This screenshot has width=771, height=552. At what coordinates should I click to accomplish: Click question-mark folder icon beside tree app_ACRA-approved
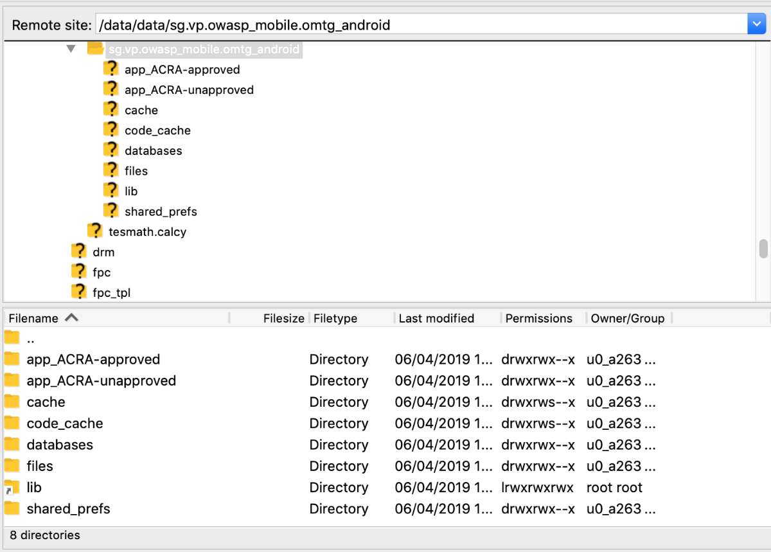(111, 69)
